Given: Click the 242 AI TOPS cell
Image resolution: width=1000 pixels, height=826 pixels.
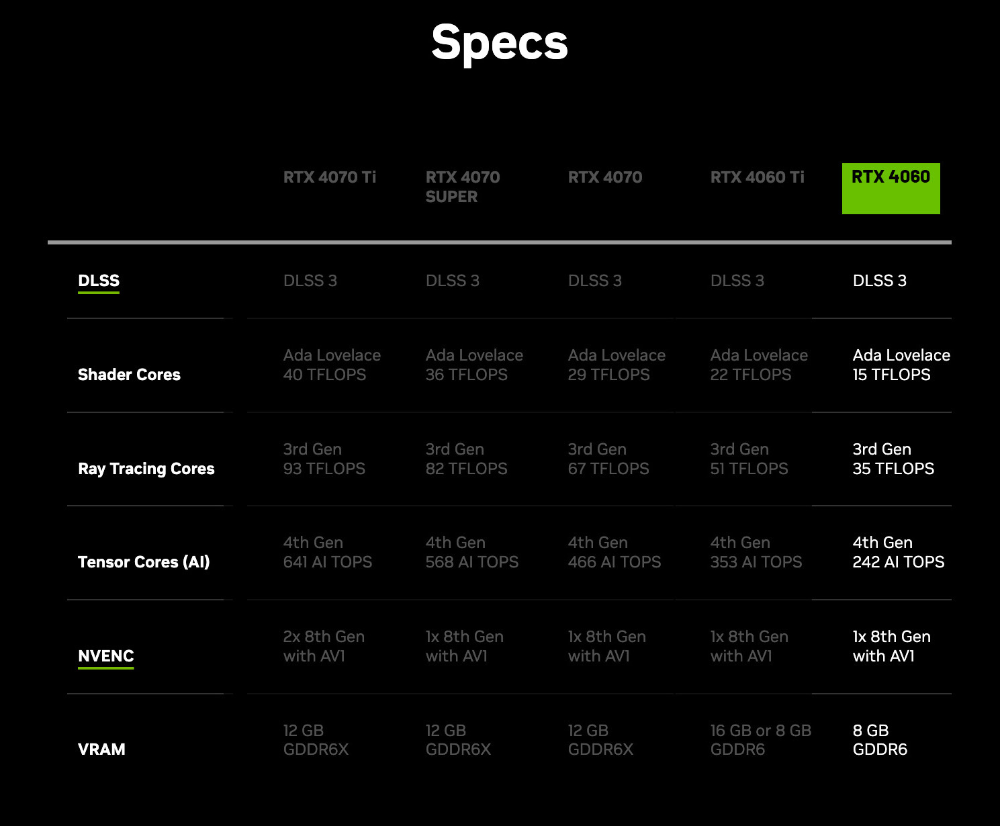Looking at the screenshot, I should [x=899, y=562].
